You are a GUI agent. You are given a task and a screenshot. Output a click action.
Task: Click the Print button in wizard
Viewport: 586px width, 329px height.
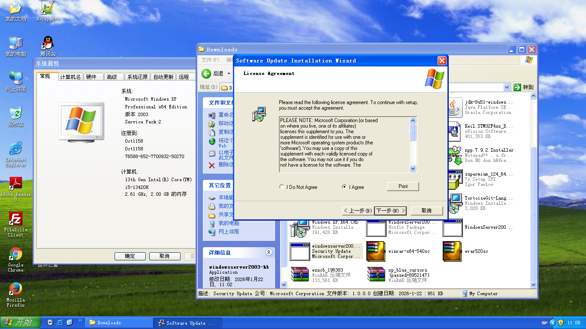[402, 186]
